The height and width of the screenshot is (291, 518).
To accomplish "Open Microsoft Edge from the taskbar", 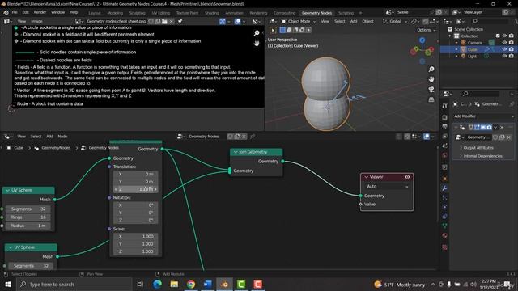I will 157,284.
